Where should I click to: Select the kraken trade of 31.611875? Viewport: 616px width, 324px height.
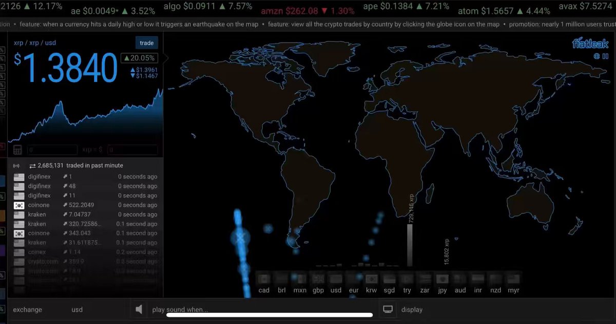[x=86, y=243]
